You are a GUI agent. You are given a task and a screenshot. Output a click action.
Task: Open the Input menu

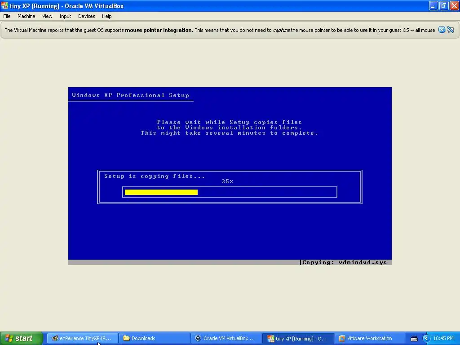(x=65, y=16)
